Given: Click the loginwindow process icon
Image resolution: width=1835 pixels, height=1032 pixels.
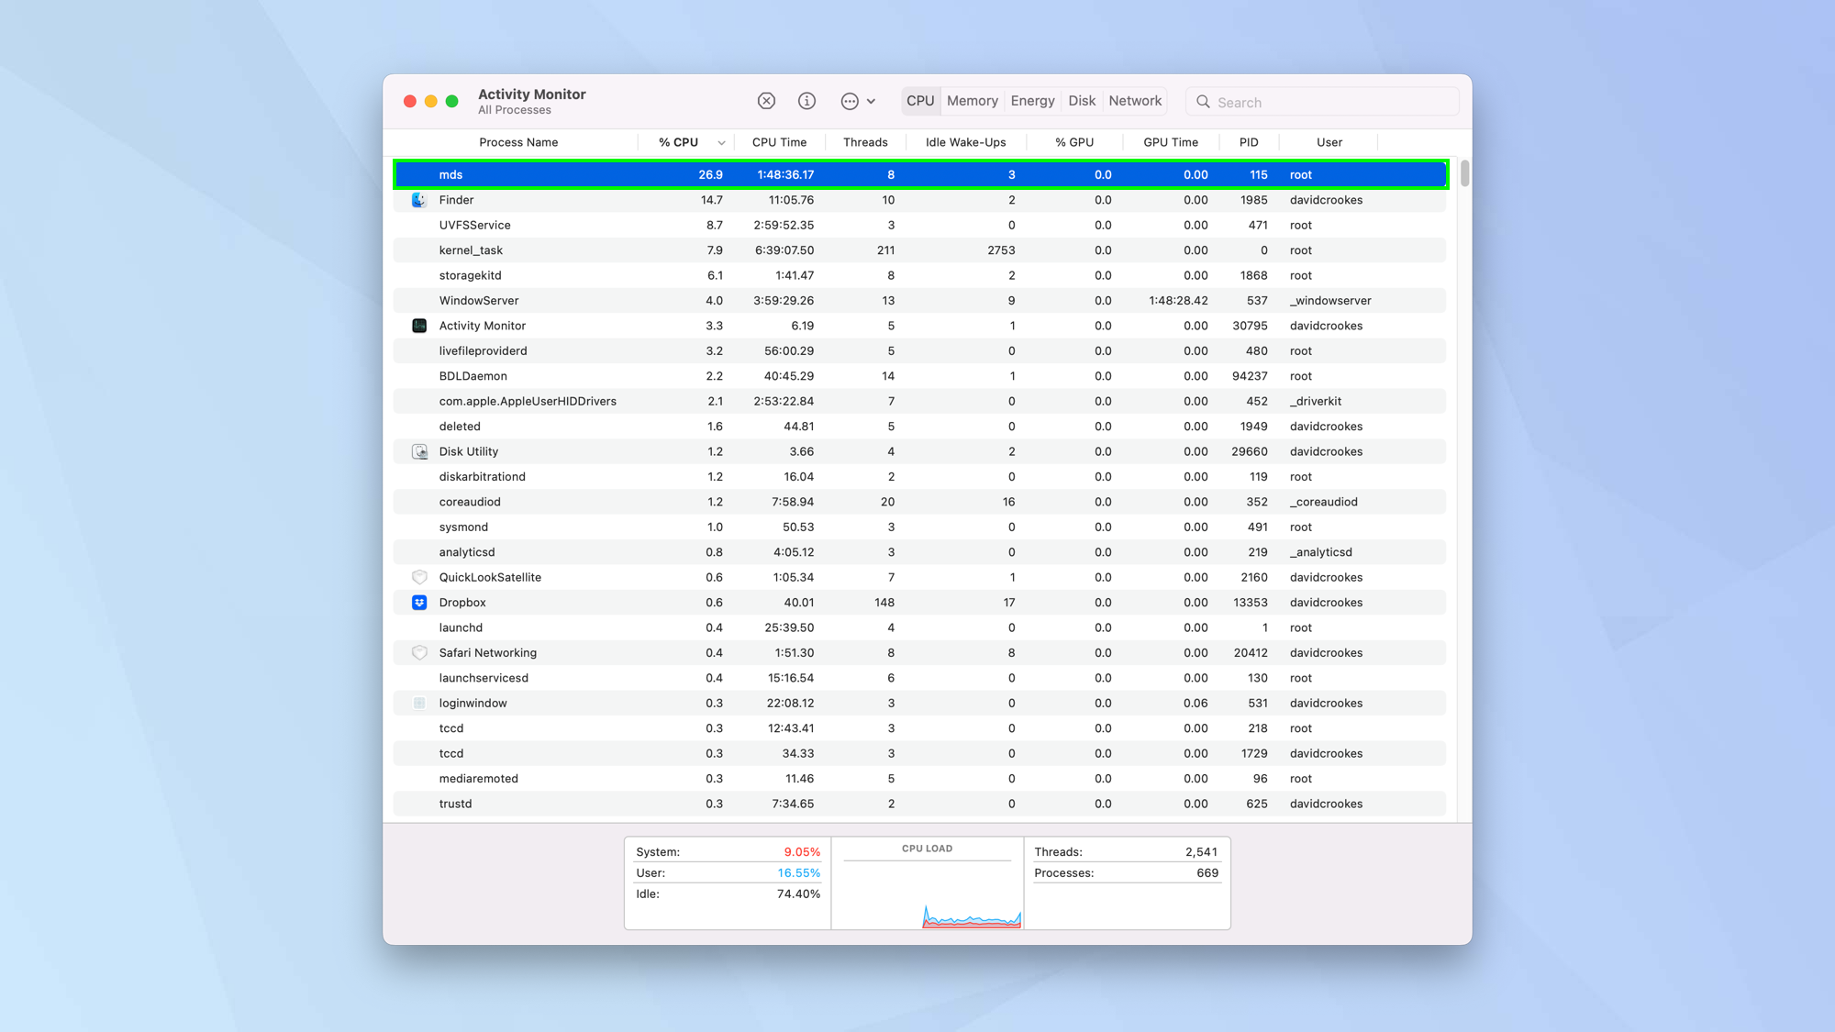Looking at the screenshot, I should coord(419,704).
